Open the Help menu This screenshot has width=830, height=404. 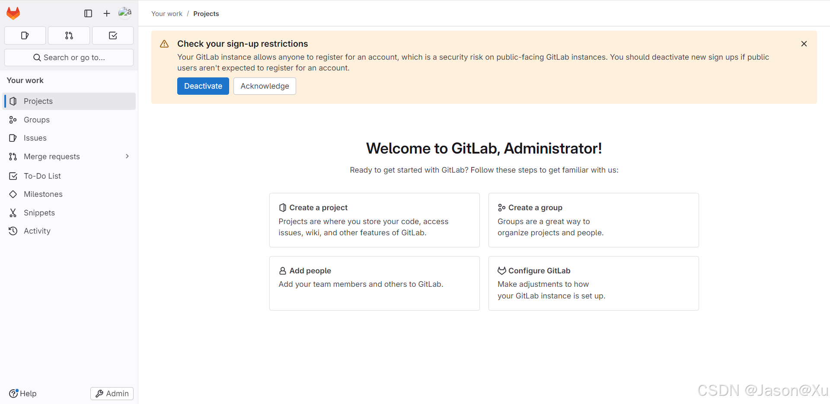click(x=23, y=394)
